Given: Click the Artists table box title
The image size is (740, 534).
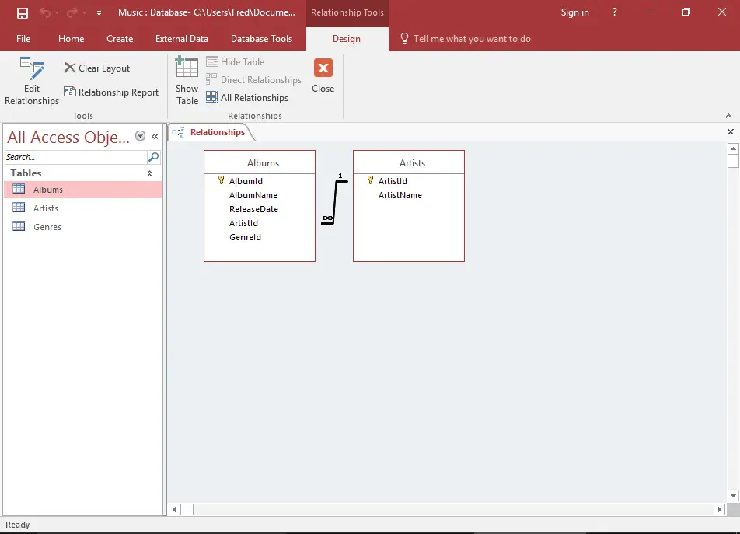Looking at the screenshot, I should point(412,163).
